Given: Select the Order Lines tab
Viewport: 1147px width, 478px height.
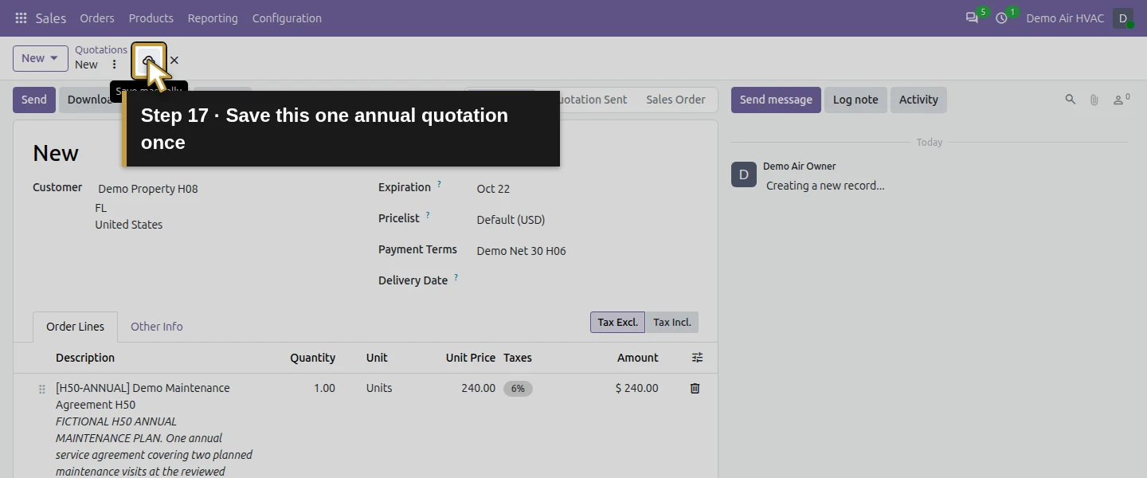Looking at the screenshot, I should [x=75, y=327].
